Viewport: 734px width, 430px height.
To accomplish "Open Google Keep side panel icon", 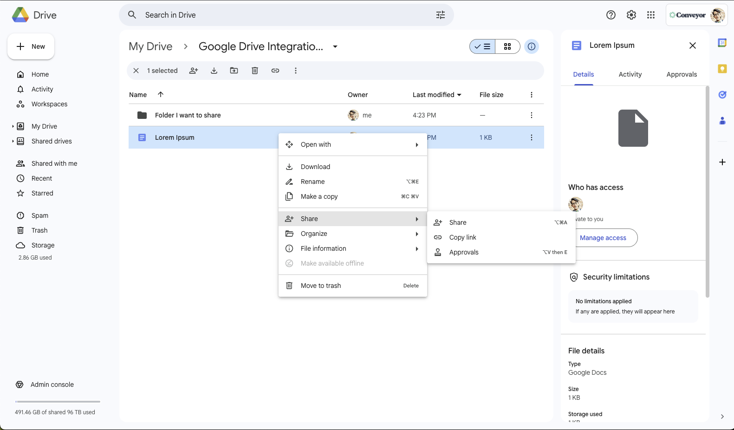I will pos(722,69).
